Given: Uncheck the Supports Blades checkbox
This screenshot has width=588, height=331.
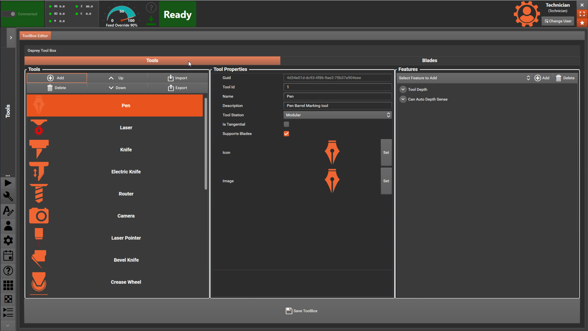Looking at the screenshot, I should point(286,134).
